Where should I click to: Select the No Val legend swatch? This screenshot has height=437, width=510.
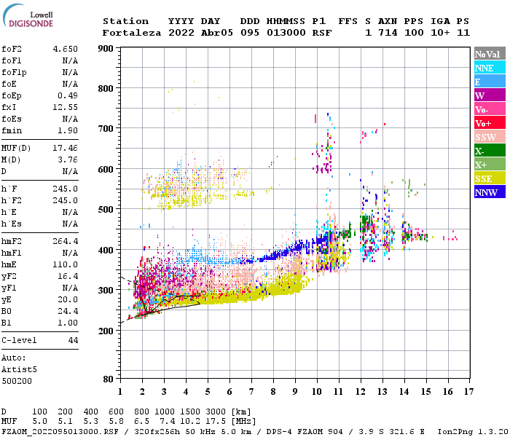(x=490, y=54)
